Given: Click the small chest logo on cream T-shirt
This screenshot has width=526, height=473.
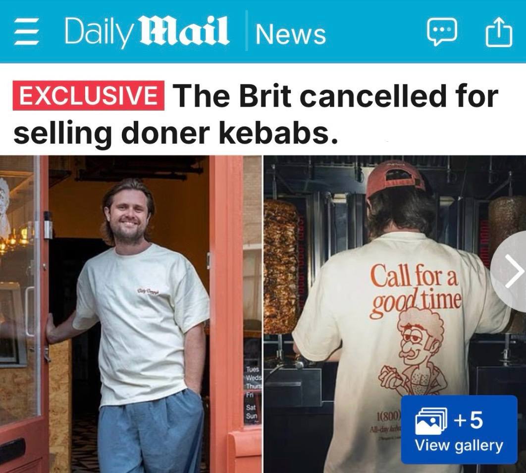Looking at the screenshot, I should click(x=148, y=291).
